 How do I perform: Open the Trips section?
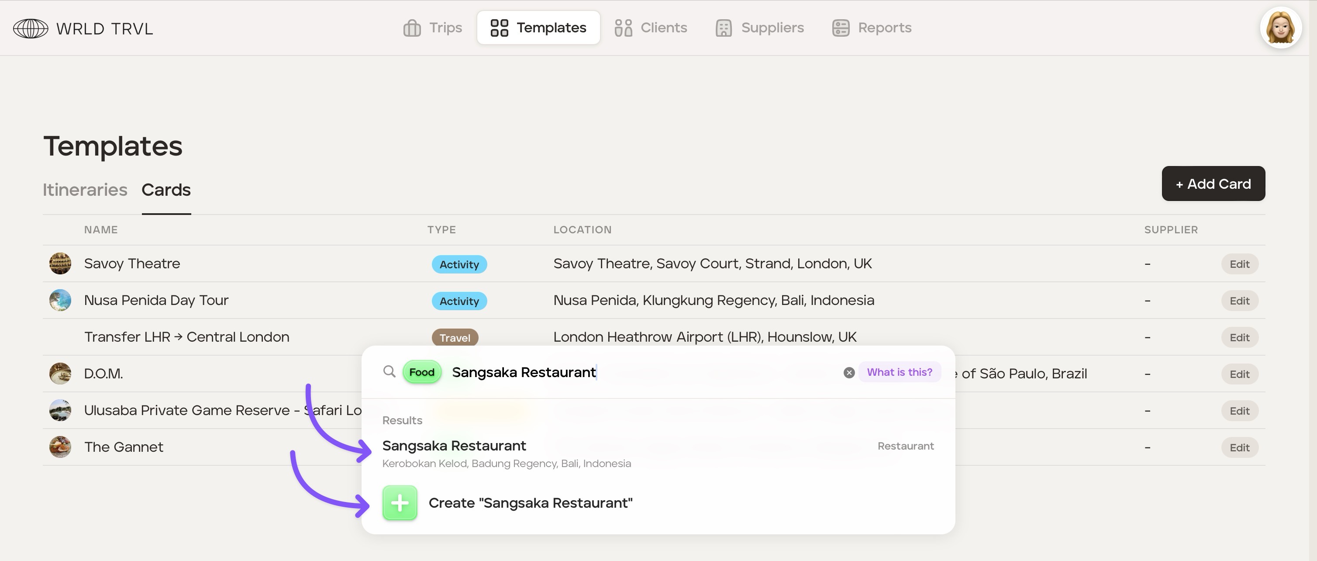pyautogui.click(x=433, y=28)
